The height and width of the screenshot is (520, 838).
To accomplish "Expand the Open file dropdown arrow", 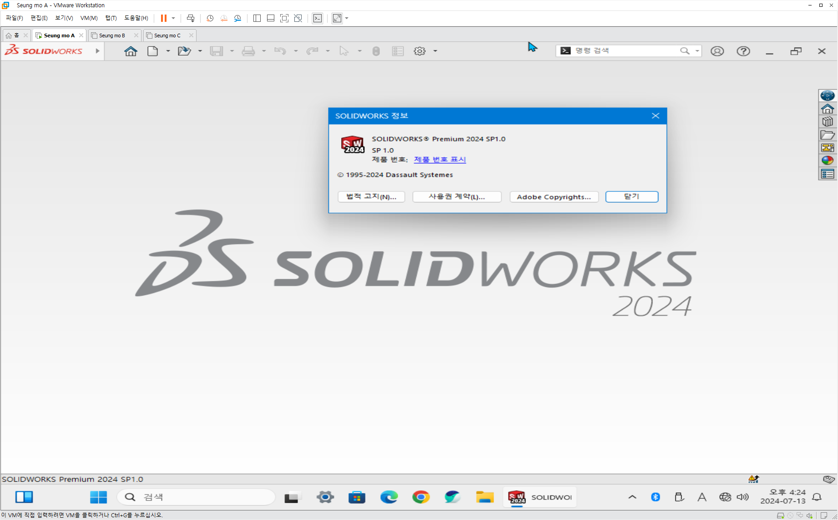I will pyautogui.click(x=200, y=51).
